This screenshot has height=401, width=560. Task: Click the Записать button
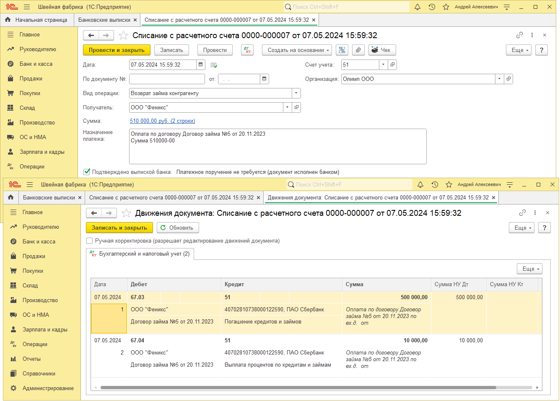[x=171, y=50]
